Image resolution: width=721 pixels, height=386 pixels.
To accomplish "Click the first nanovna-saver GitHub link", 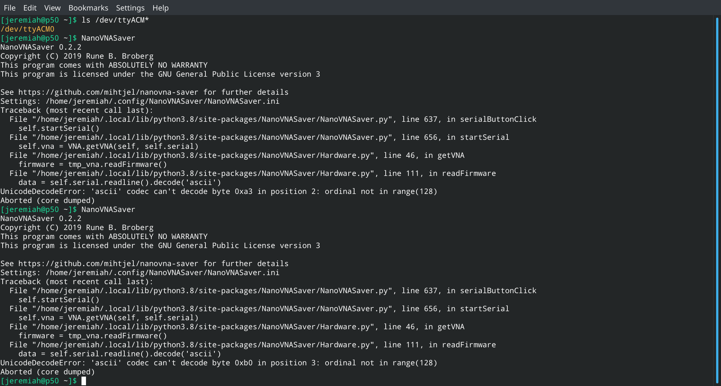I will 109,92.
